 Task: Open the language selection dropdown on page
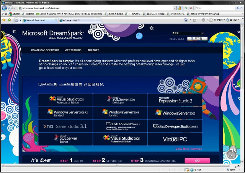(188, 33)
